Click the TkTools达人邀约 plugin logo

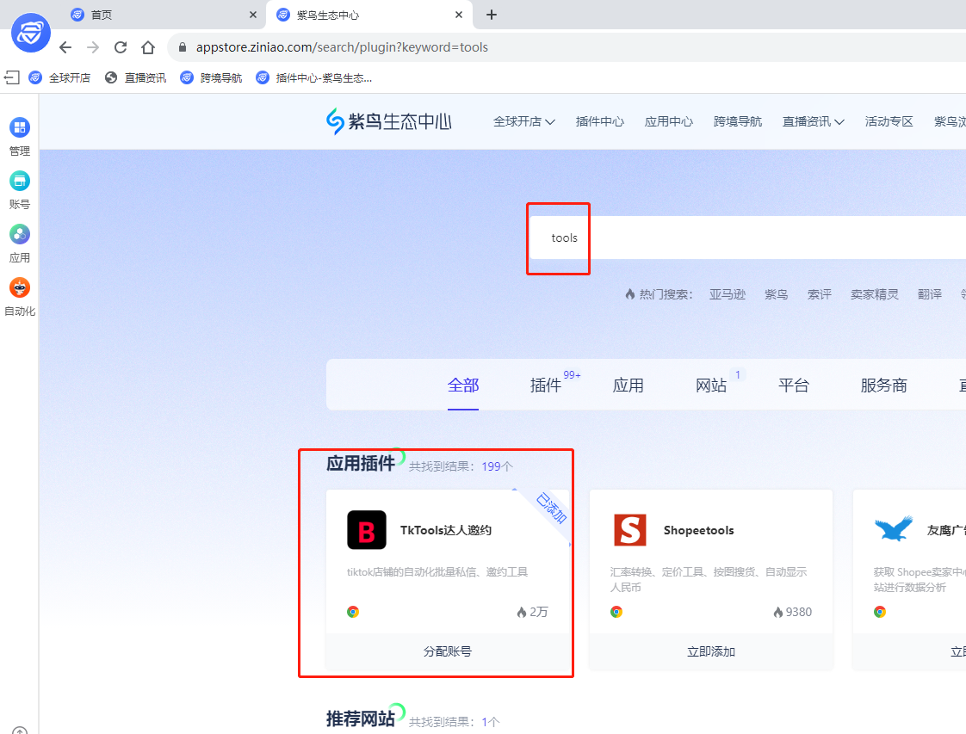(x=367, y=530)
